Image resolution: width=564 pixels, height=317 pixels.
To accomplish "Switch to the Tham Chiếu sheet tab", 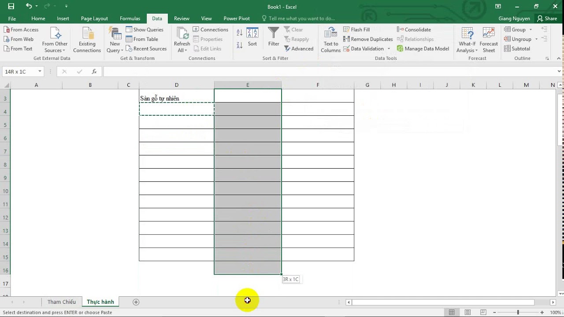I will 62,302.
